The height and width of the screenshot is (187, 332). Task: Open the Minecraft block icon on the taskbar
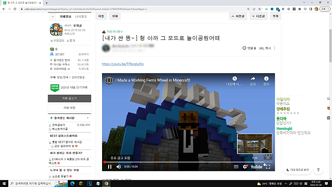tap(81, 184)
